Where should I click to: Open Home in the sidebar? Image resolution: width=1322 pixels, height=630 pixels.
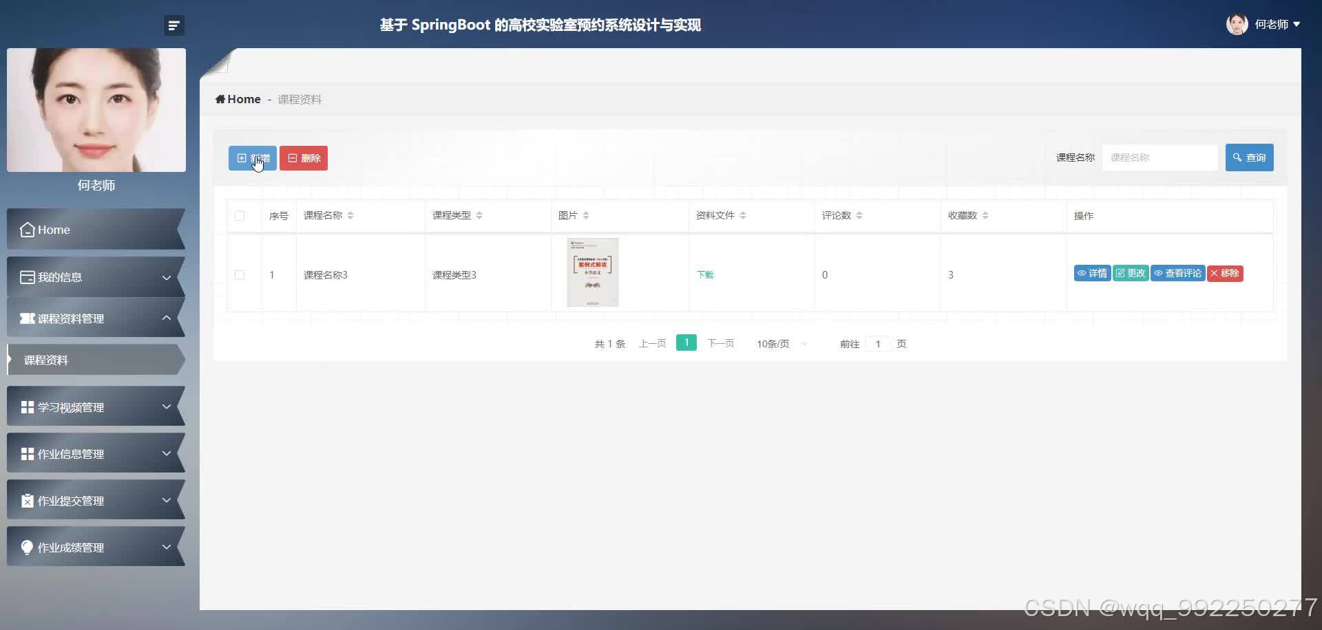pos(96,229)
